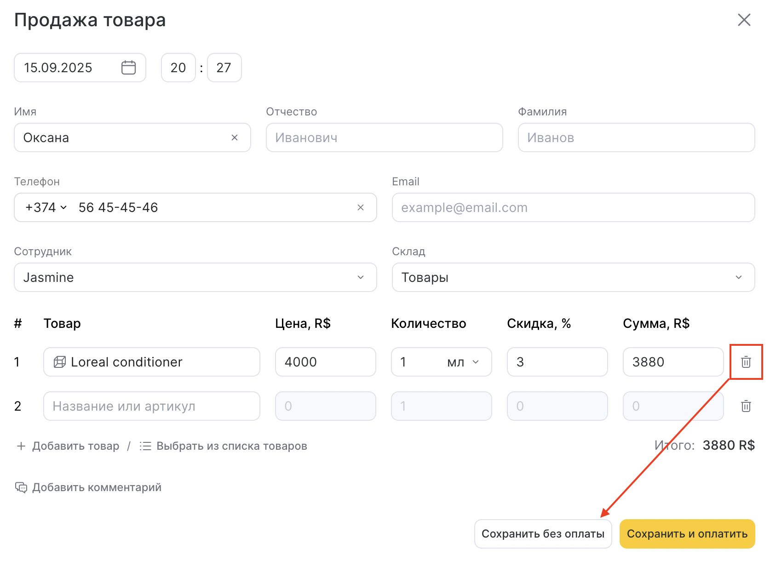Close the Продажа товара dialog
The width and height of the screenshot is (770, 561).
[x=744, y=20]
